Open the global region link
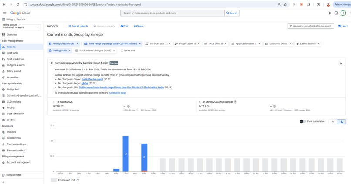Image resolution: width=351 pixels, height=184 pixels. pos(85,83)
